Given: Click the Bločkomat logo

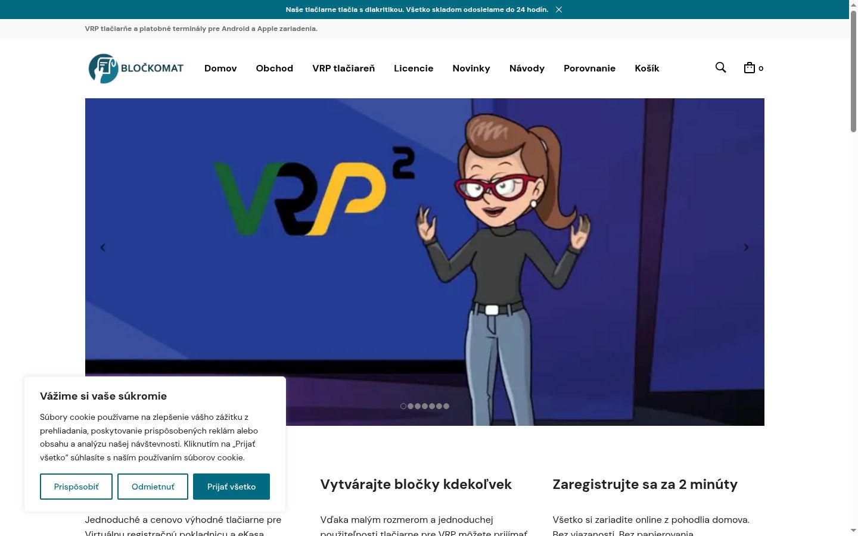Looking at the screenshot, I should click(136, 68).
